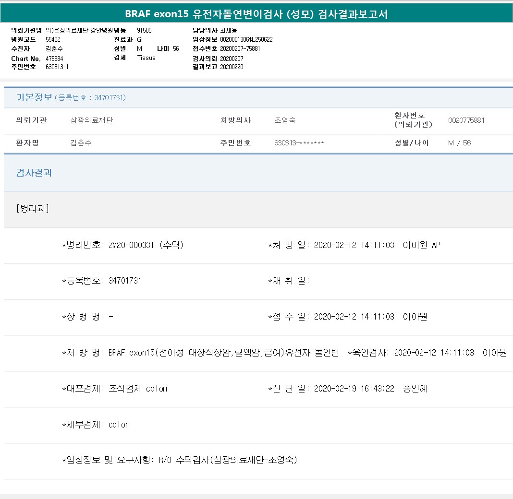This screenshot has height=499, width=513.
Task: Click the 육안검사 timestamp entry
Action: [433, 353]
